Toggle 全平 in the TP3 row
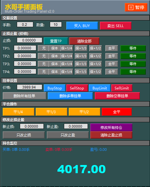This screenshot has width=150, height=187. pos(112,64)
